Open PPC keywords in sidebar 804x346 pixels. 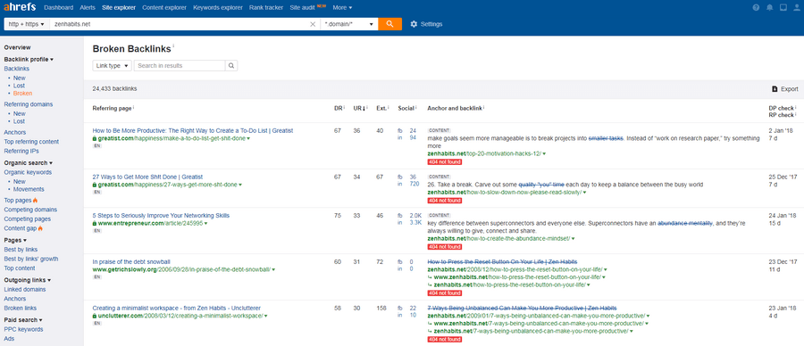coord(23,330)
